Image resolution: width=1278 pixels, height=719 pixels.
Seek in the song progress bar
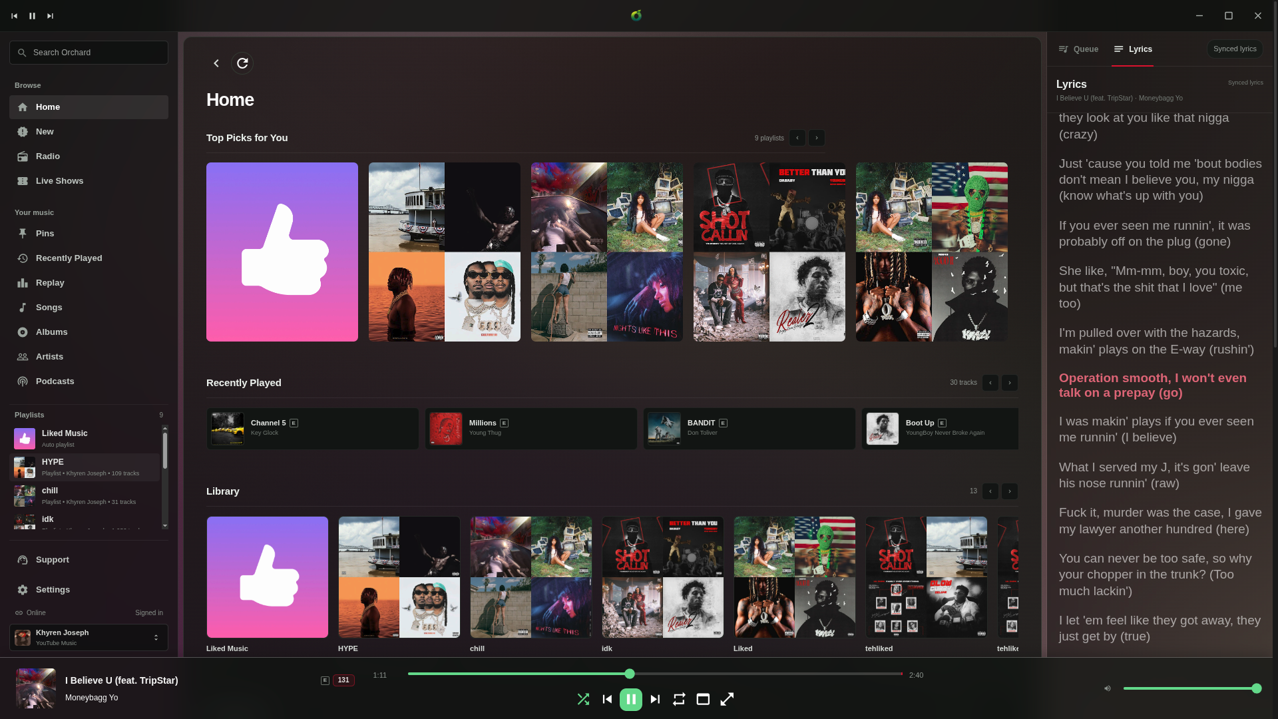pos(655,674)
